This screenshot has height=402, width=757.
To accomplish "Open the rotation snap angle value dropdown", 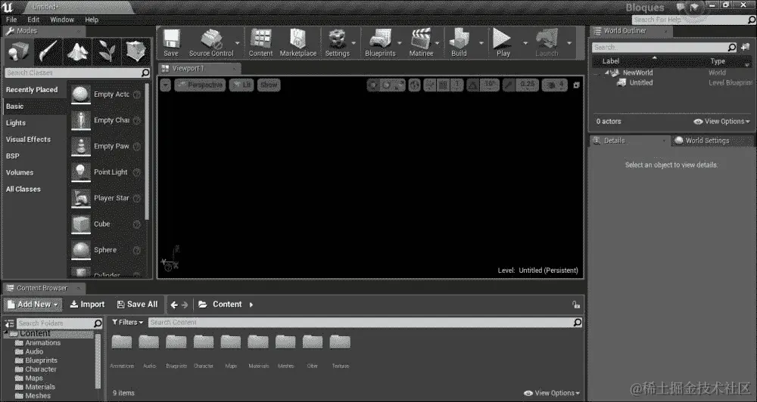I will click(490, 85).
